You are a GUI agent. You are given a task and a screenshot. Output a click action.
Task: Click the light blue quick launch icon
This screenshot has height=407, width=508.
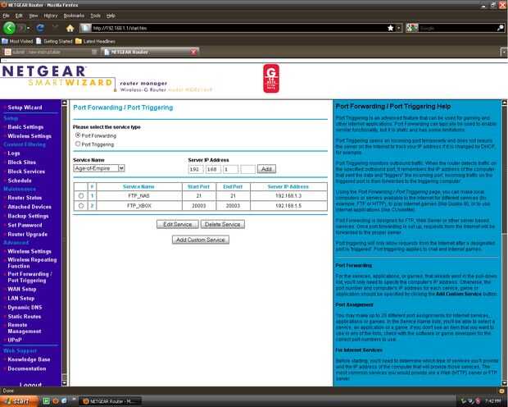pos(64,401)
